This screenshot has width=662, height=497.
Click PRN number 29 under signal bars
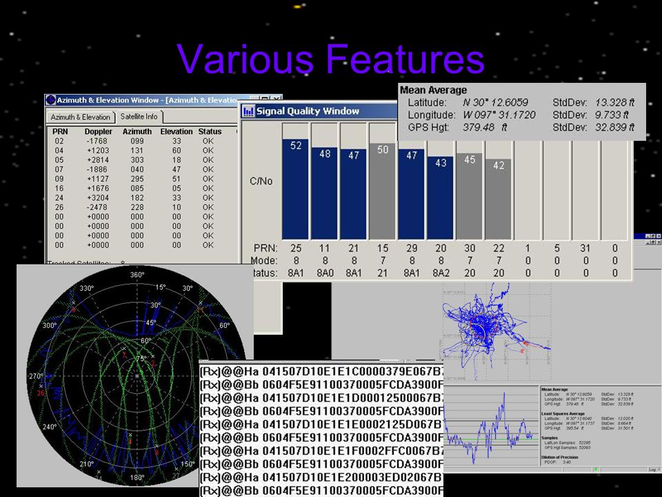(x=412, y=248)
